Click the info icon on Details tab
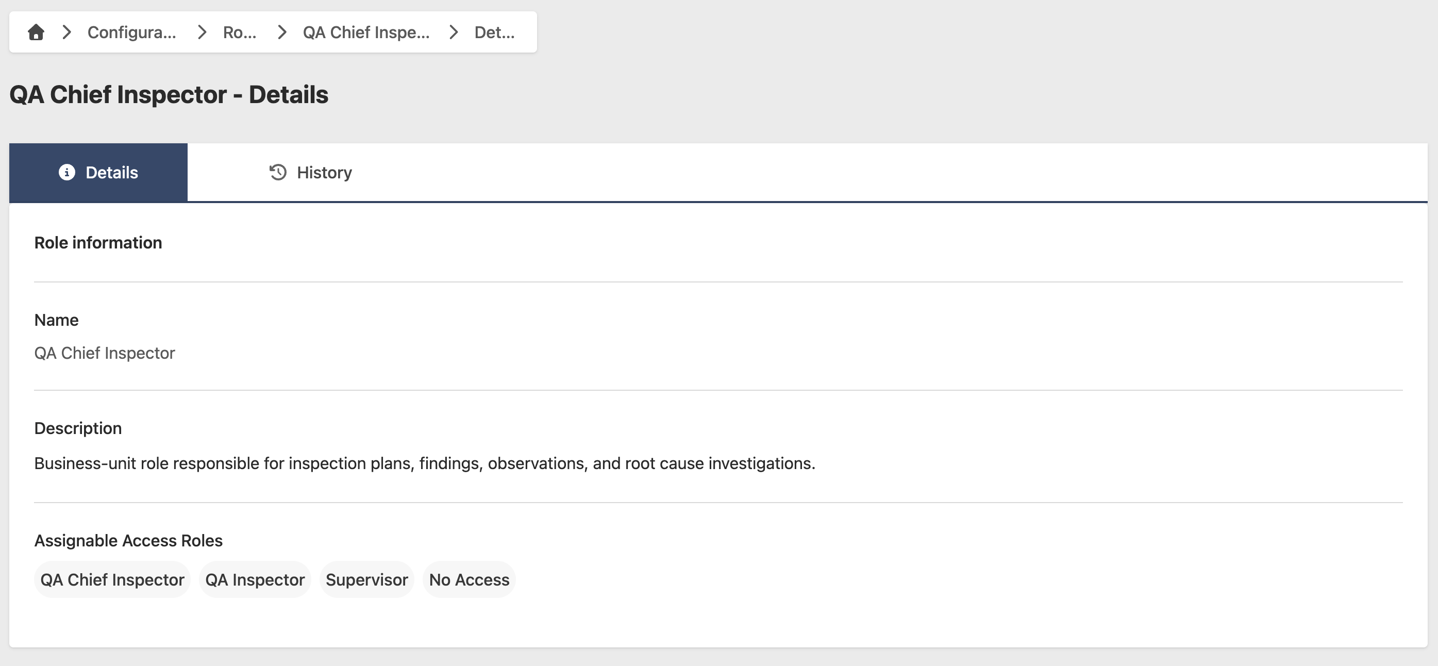Image resolution: width=1438 pixels, height=666 pixels. pyautogui.click(x=67, y=173)
